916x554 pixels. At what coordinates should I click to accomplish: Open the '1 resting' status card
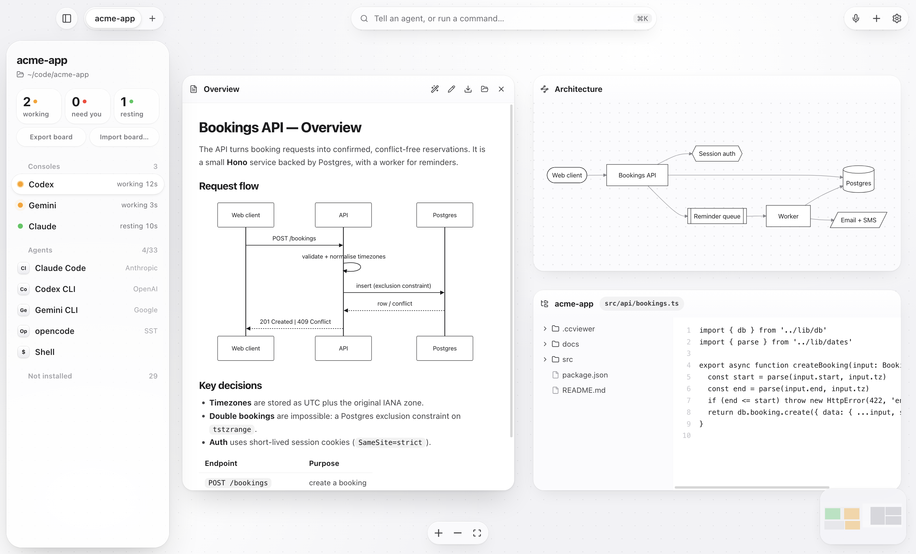click(136, 106)
